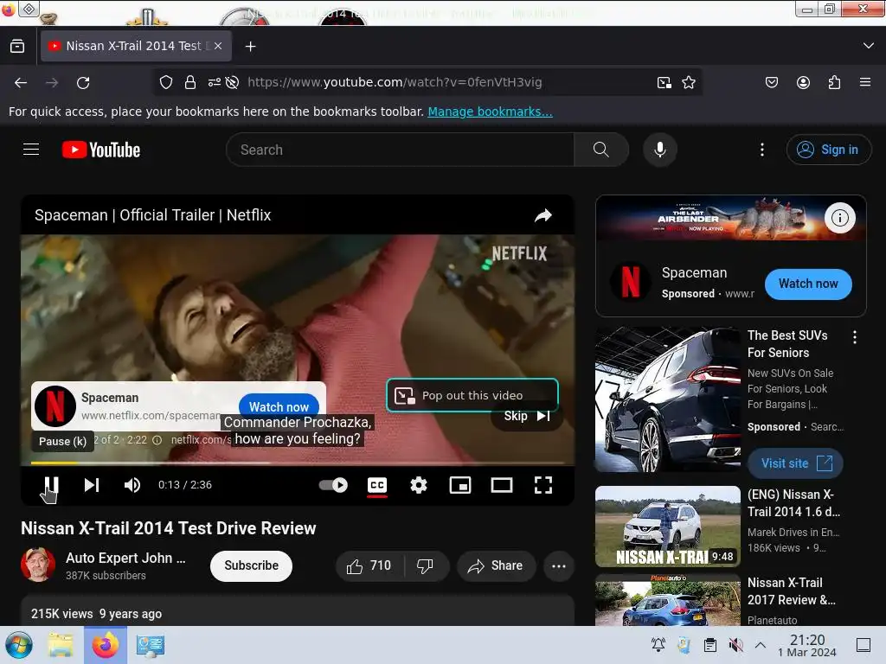The image size is (886, 664).
Task: Open File Explorer in taskbar
Action: click(61, 645)
